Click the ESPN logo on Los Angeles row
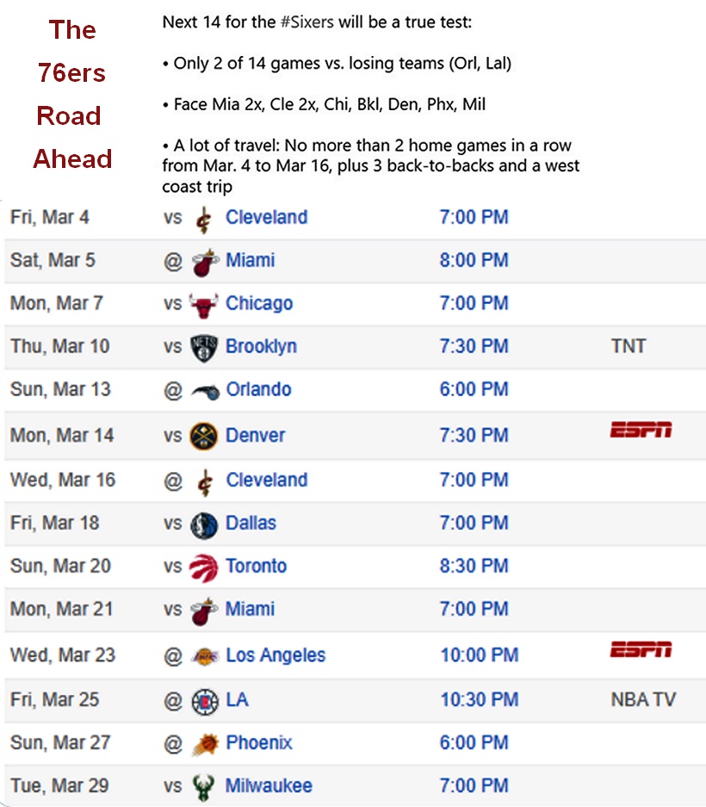Image resolution: width=706 pixels, height=807 pixels. click(x=641, y=650)
